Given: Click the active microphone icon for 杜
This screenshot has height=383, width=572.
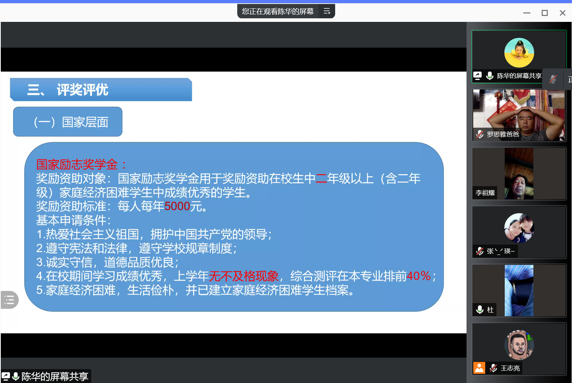Looking at the screenshot, I should (480, 309).
